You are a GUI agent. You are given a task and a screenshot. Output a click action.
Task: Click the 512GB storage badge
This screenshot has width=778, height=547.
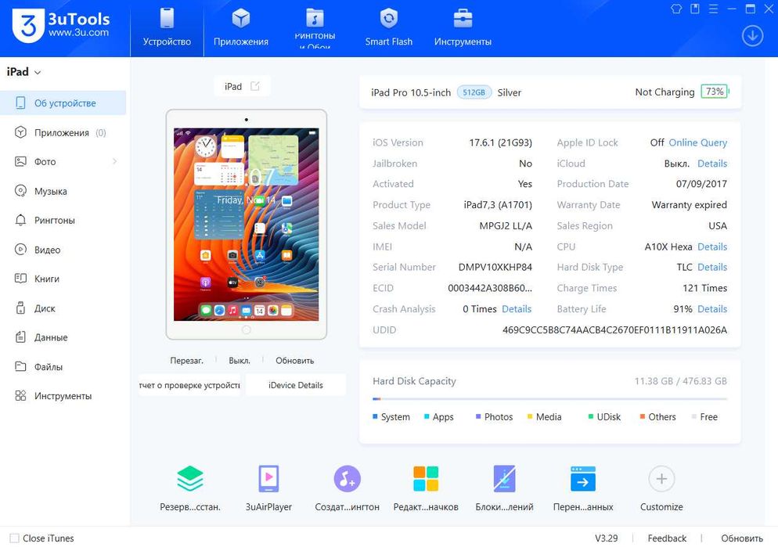click(474, 92)
